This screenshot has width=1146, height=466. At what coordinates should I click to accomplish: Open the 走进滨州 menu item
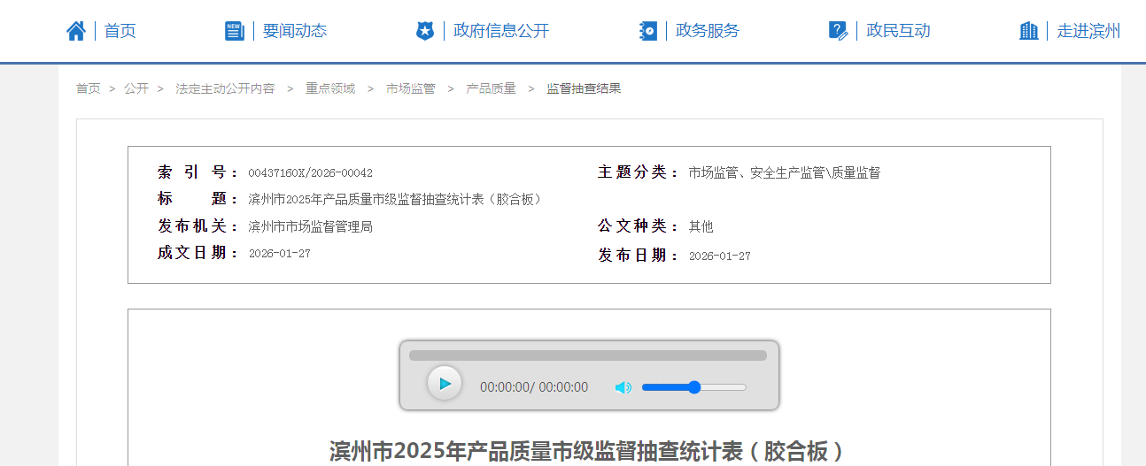pyautogui.click(x=1088, y=31)
